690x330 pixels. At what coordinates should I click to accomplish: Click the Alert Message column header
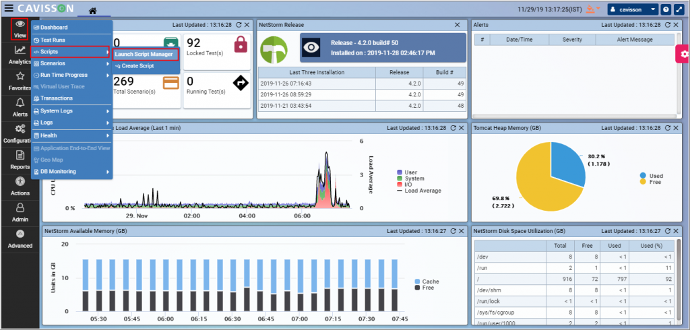[634, 40]
